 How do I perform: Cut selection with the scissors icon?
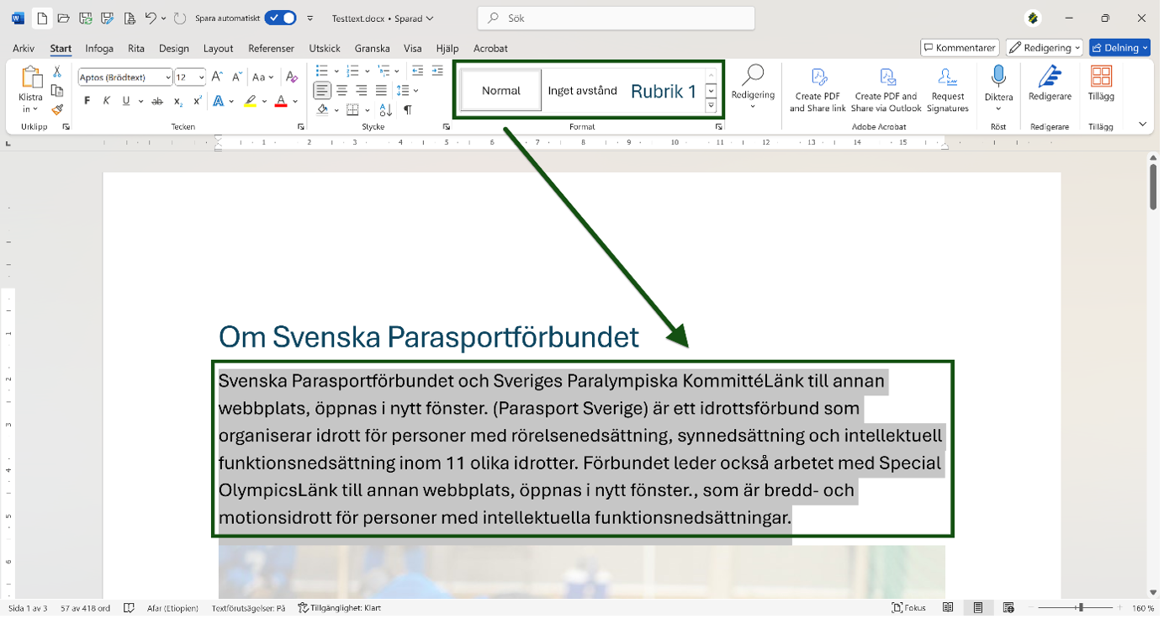tap(57, 72)
